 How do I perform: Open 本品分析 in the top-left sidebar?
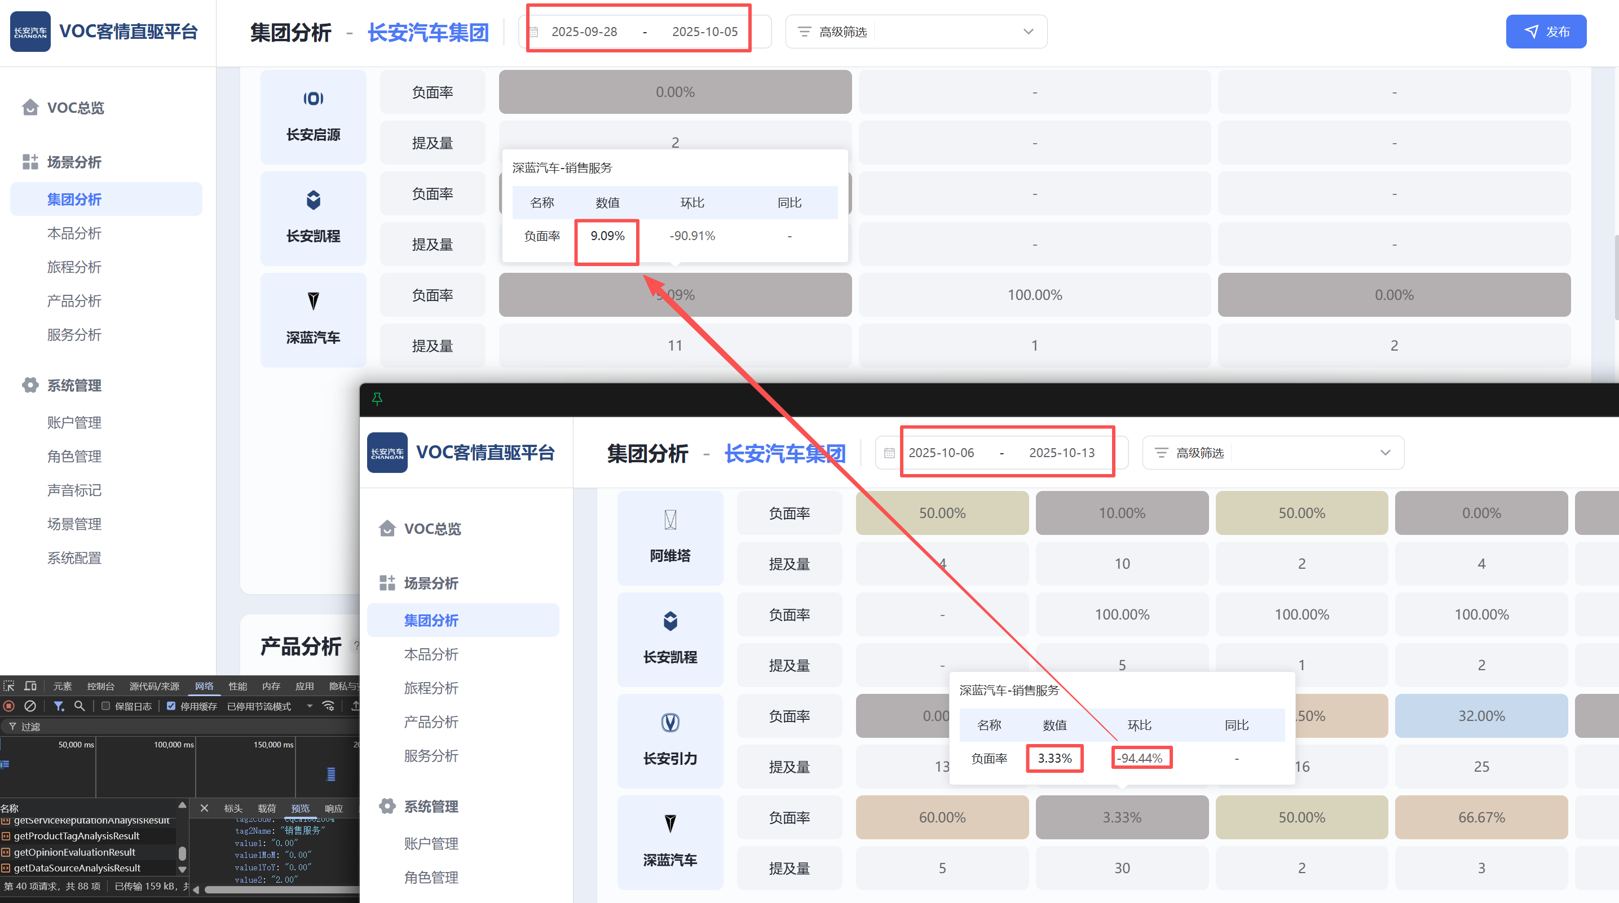point(74,233)
